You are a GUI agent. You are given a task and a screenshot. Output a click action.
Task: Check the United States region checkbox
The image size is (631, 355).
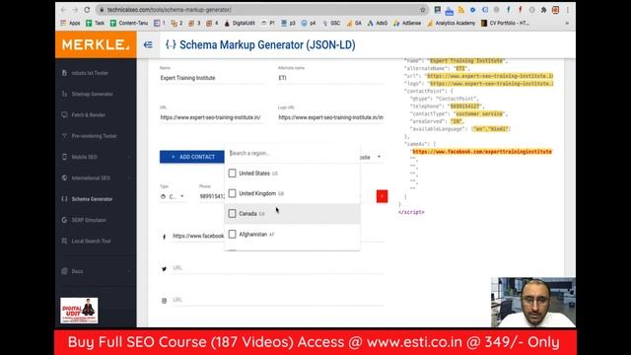tap(233, 174)
